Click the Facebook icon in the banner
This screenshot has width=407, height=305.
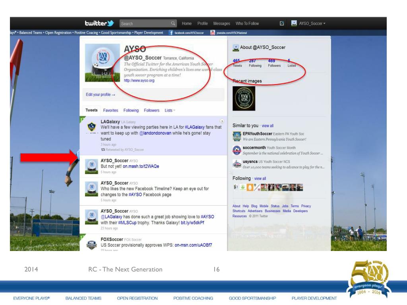coord(171,33)
